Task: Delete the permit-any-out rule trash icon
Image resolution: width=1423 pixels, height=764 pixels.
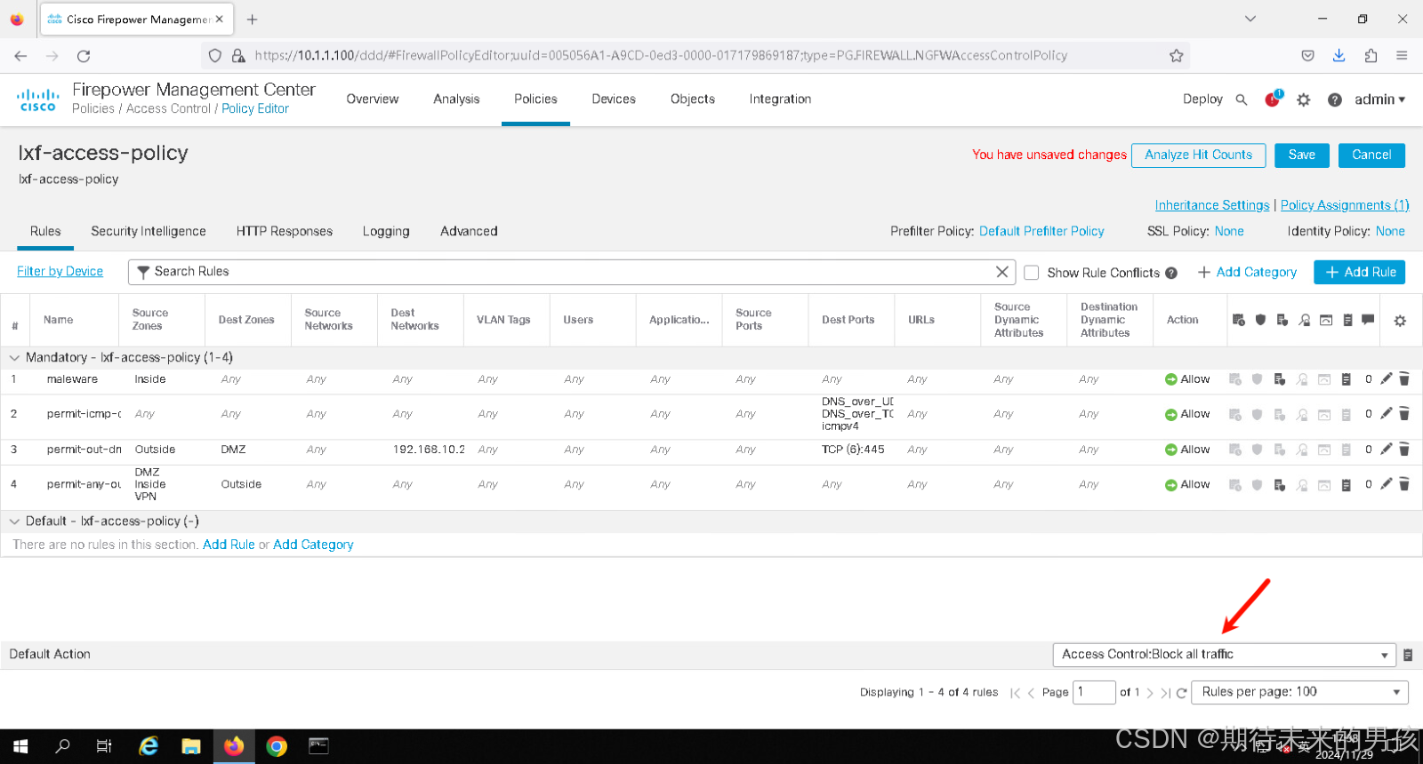Action: 1404,484
